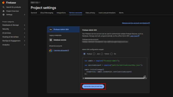The height and width of the screenshot is (97, 173).
Task: Copy the code snippet with copy icon
Action: tap(145, 77)
